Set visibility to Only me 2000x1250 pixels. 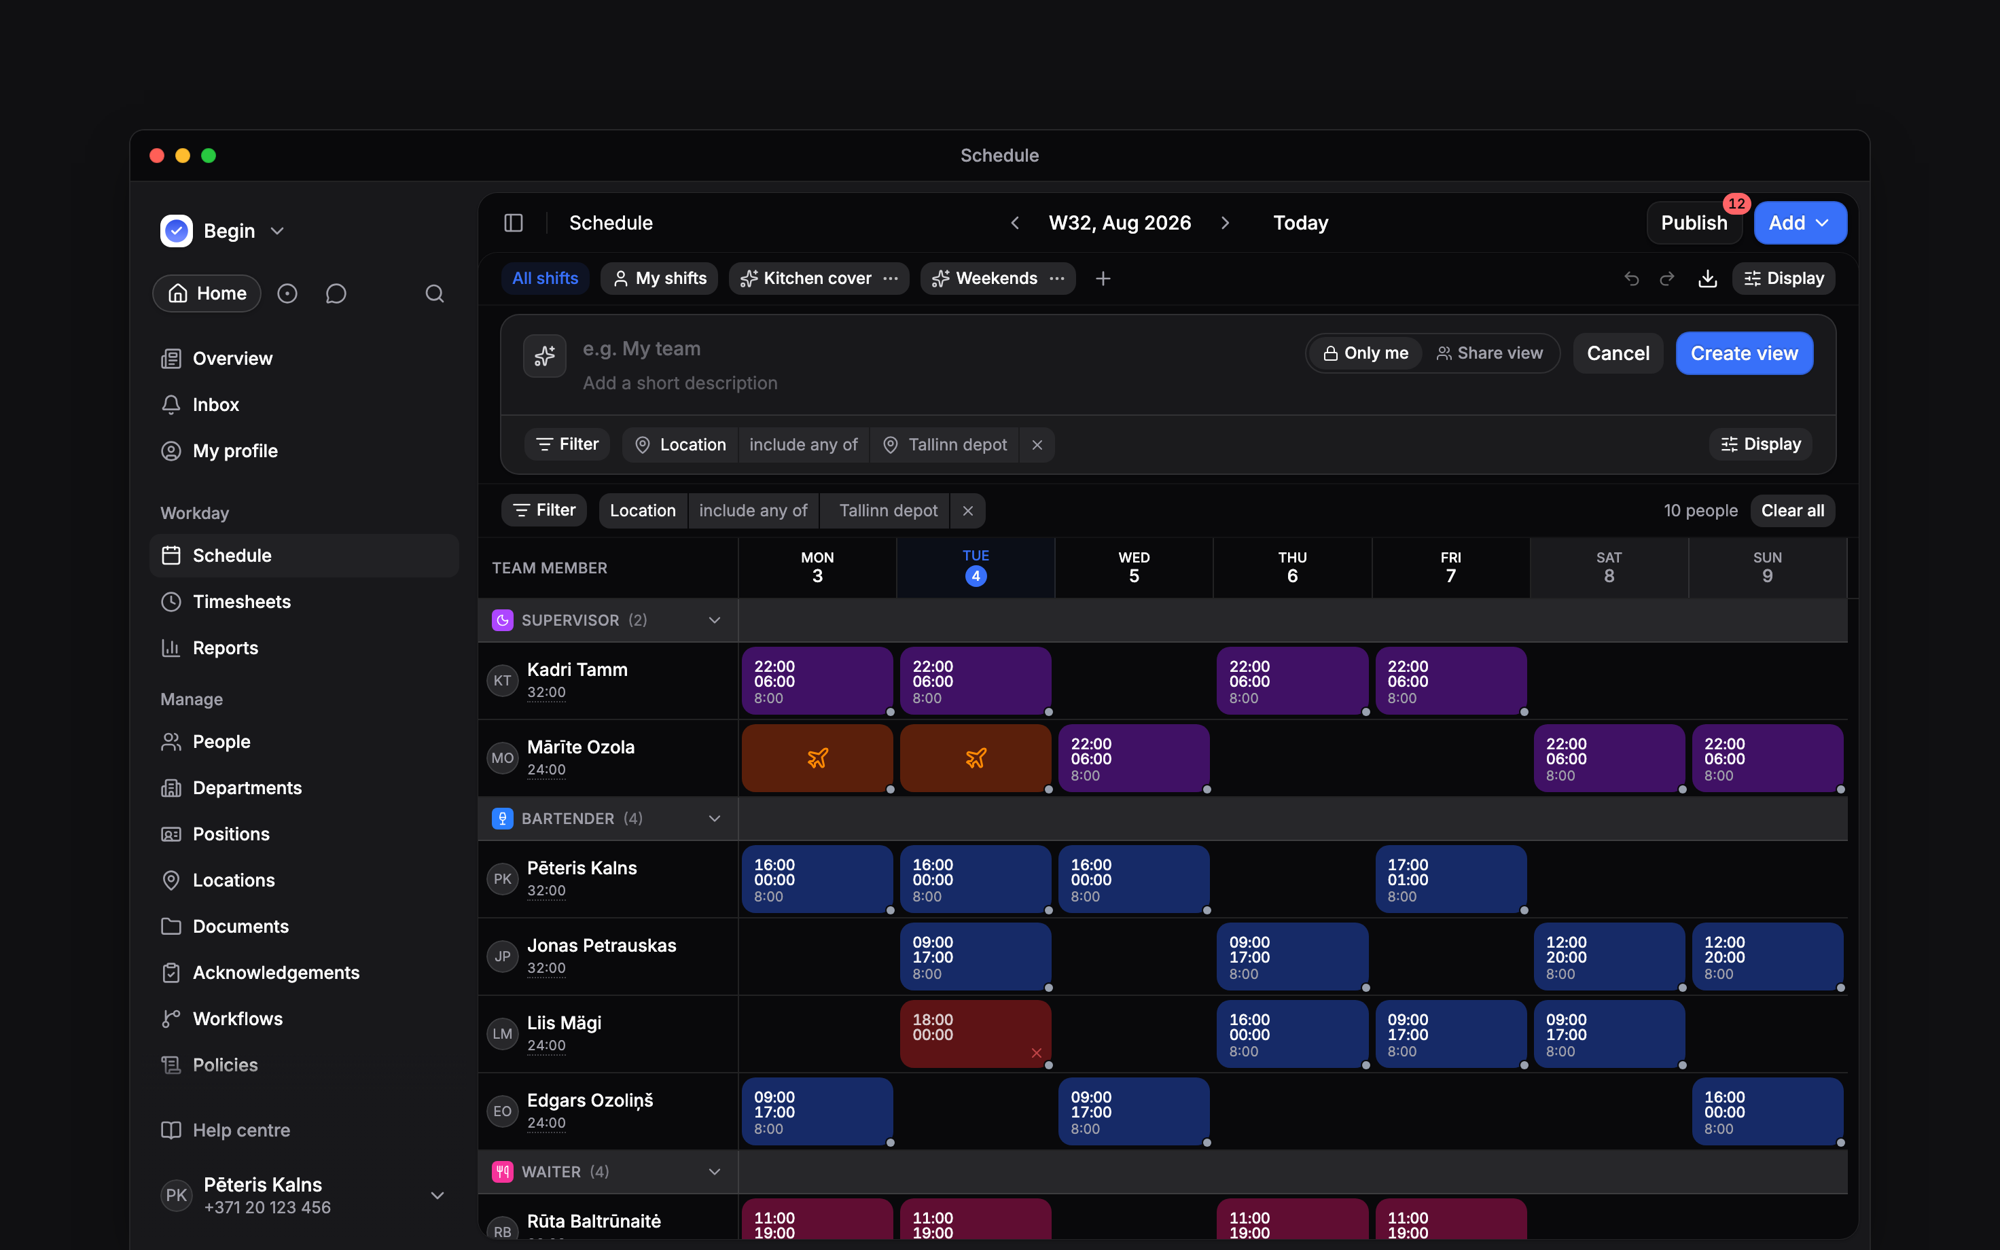(x=1365, y=353)
